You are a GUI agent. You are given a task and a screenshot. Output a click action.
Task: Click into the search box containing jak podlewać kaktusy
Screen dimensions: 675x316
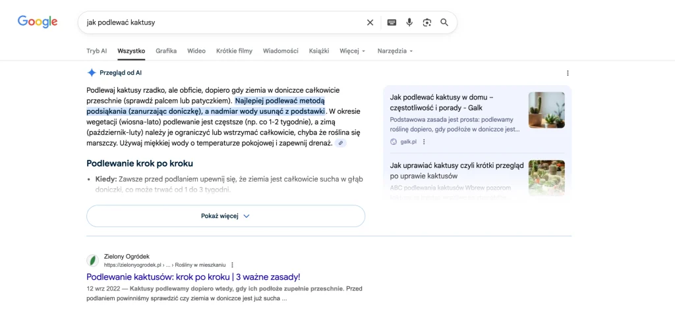[221, 22]
